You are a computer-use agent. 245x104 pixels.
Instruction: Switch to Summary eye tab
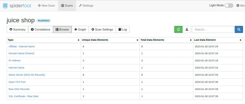click(x=17, y=29)
